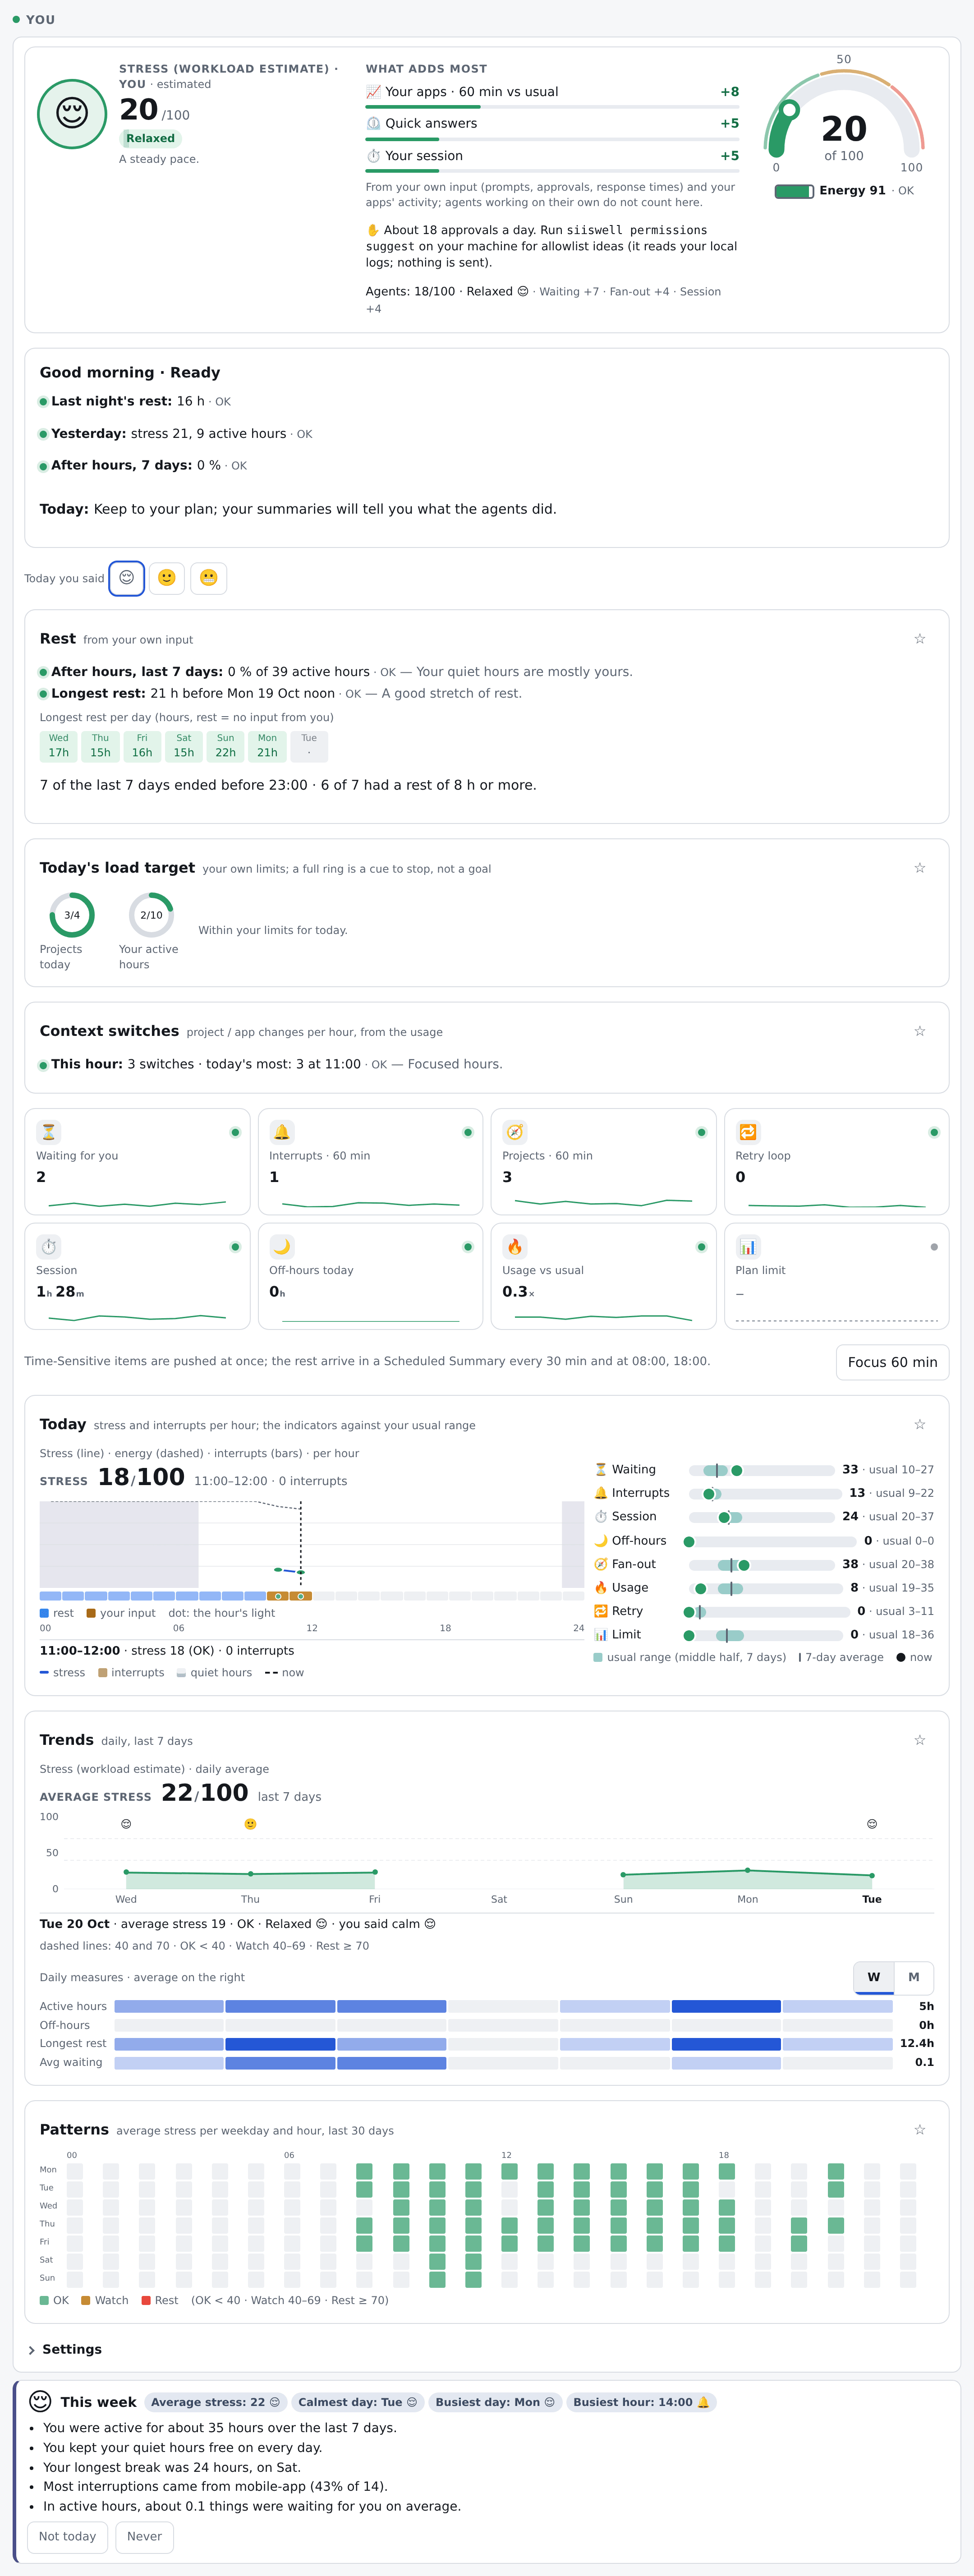This screenshot has width=974, height=2576.
Task: Select the Sun 22h rest day cell
Action: (226, 746)
